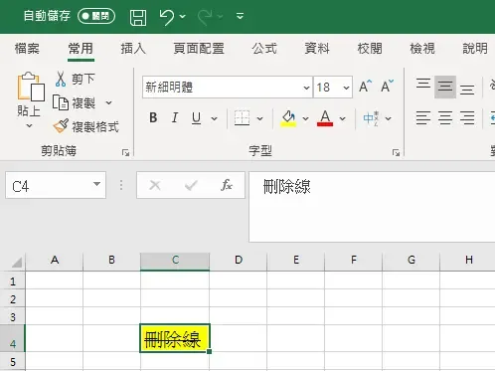Click the greyed-out Redo arrow
Screen dimensions: 495x371
(205, 17)
